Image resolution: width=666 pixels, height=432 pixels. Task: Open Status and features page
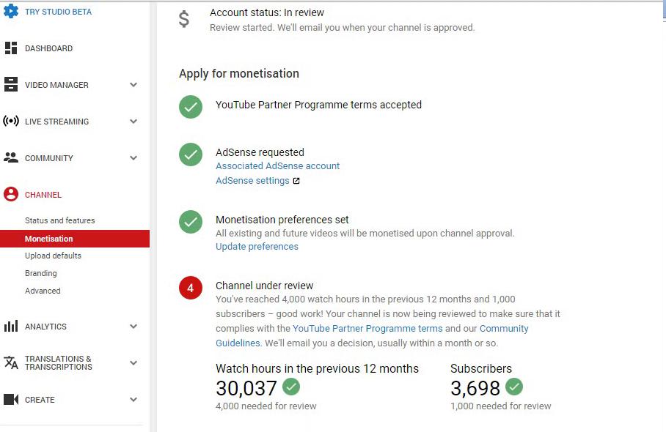click(60, 220)
